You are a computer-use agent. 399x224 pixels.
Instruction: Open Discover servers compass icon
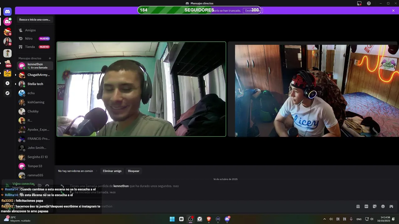tap(7, 93)
